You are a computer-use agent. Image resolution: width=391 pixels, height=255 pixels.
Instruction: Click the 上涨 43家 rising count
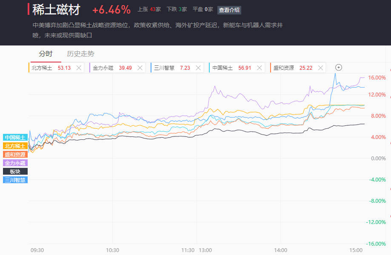tap(149, 9)
